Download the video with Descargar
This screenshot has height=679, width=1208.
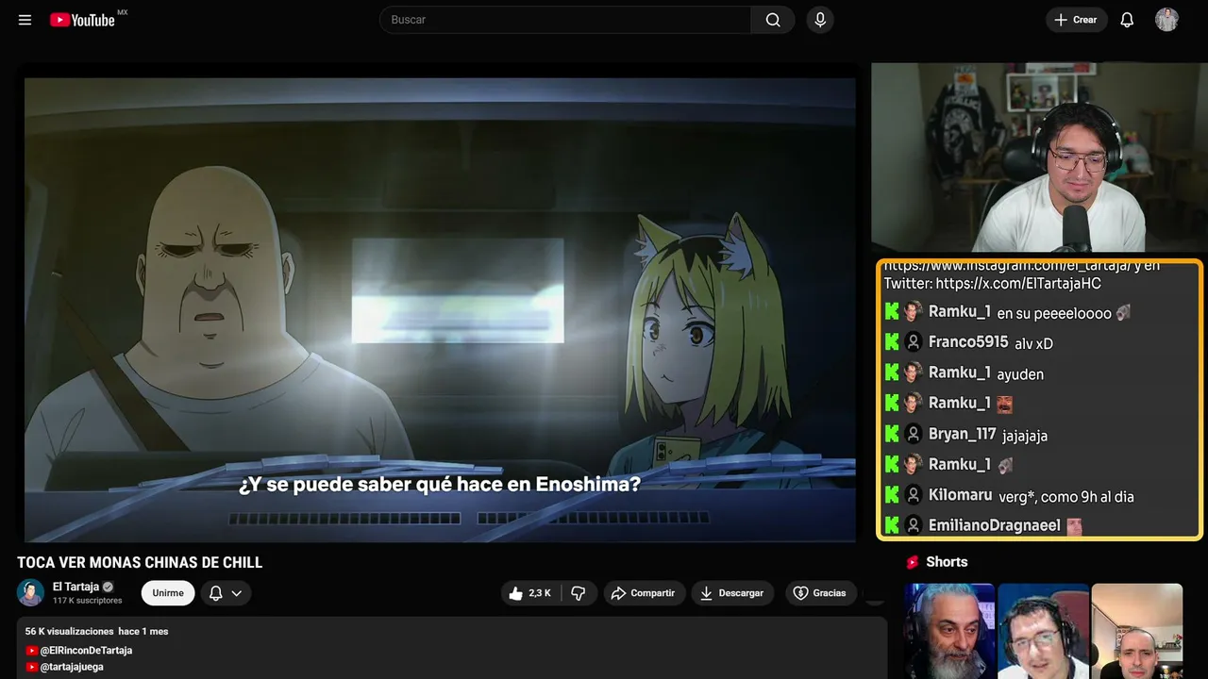coord(732,593)
